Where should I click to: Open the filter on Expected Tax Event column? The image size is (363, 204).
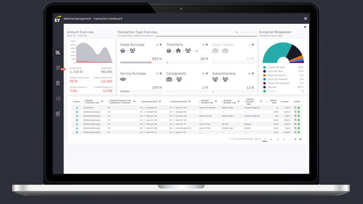coord(189,101)
